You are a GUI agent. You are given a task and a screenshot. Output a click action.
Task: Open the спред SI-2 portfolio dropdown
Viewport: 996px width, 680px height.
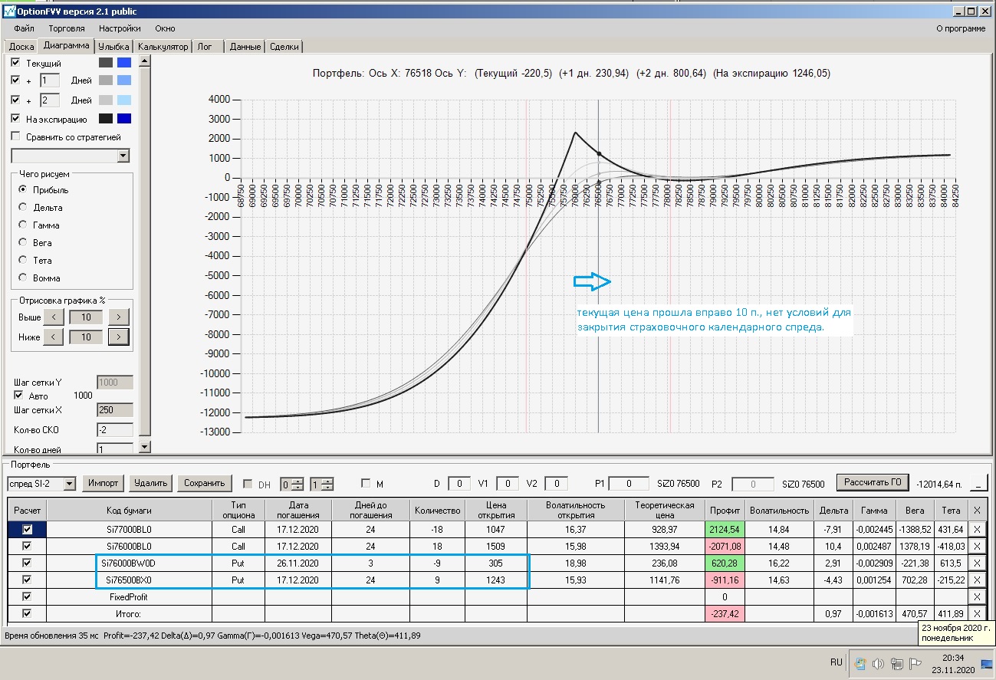[x=70, y=484]
